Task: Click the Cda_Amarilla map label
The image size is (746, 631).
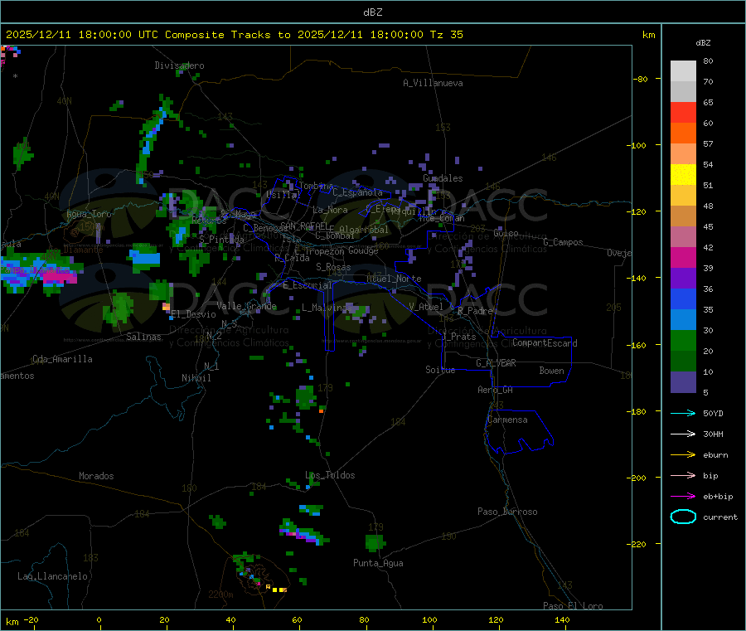Action: click(62, 359)
